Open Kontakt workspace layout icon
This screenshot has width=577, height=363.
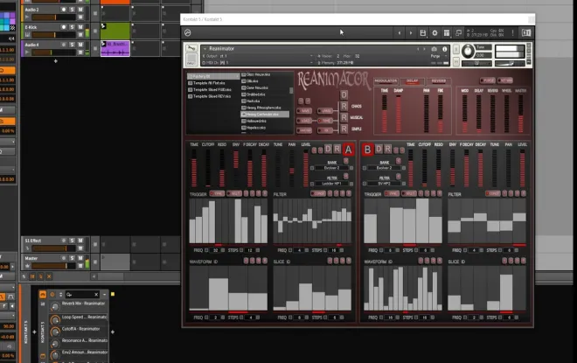click(x=447, y=33)
